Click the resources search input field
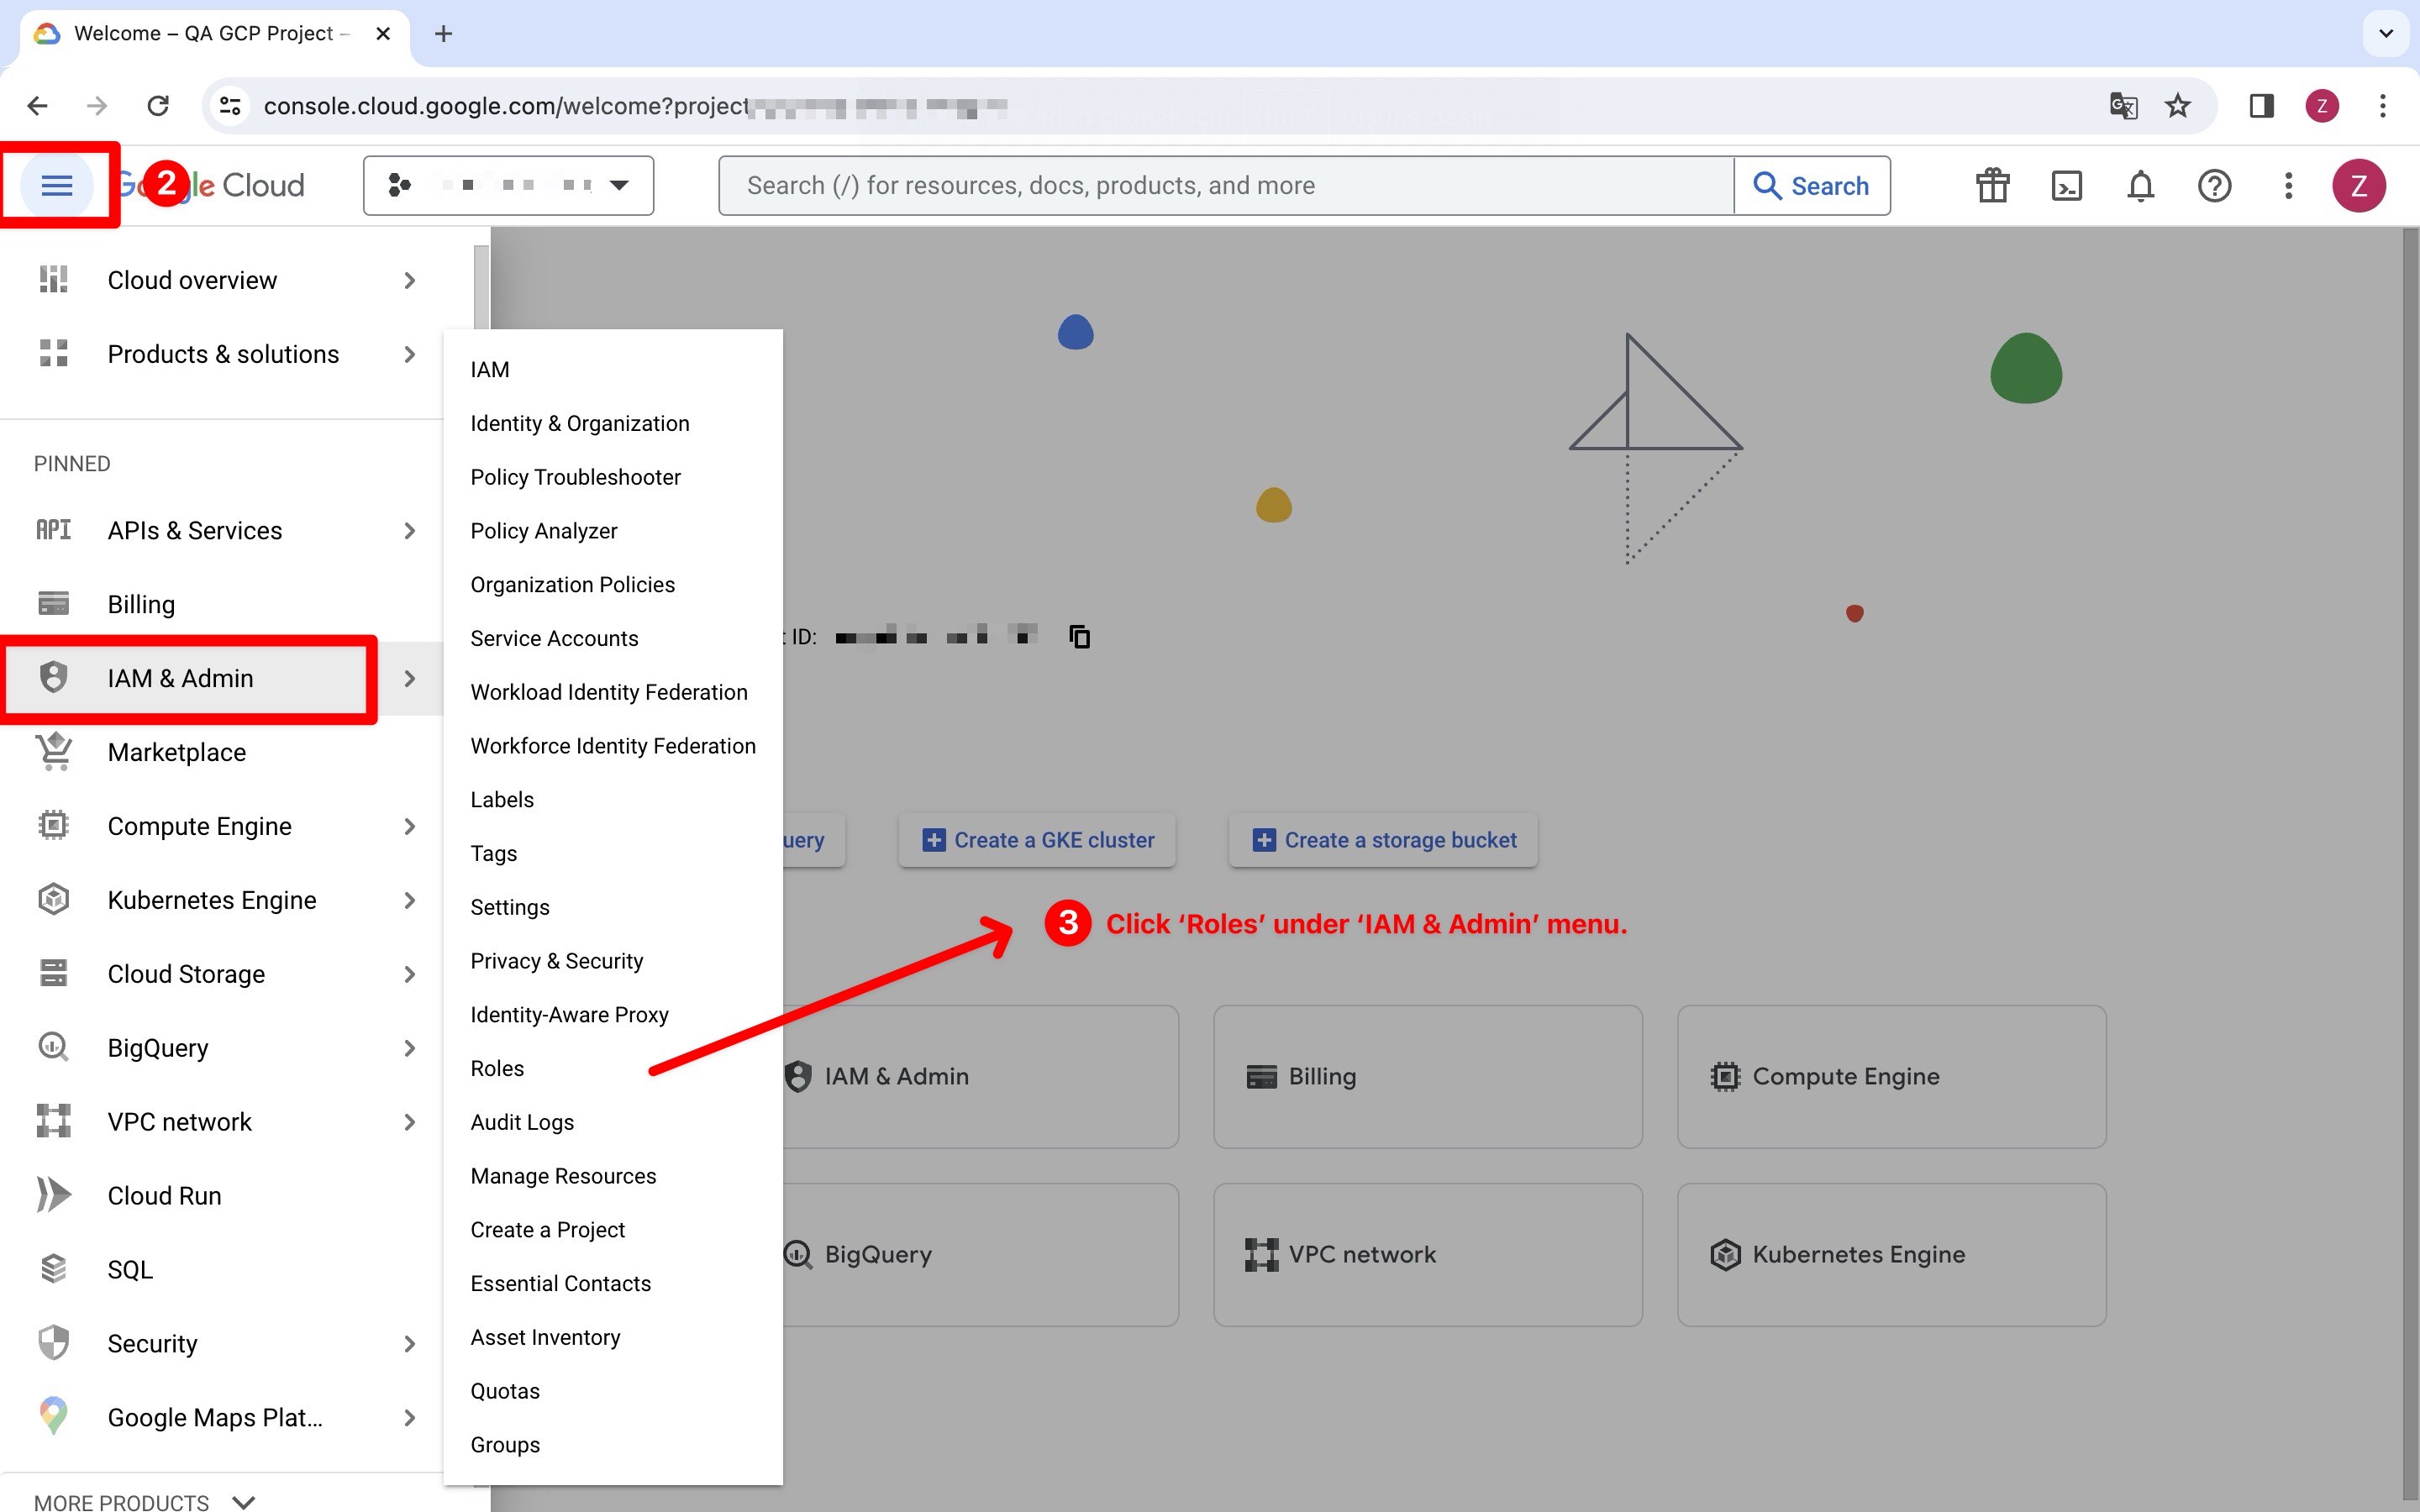Image resolution: width=2420 pixels, height=1512 pixels. click(1226, 185)
